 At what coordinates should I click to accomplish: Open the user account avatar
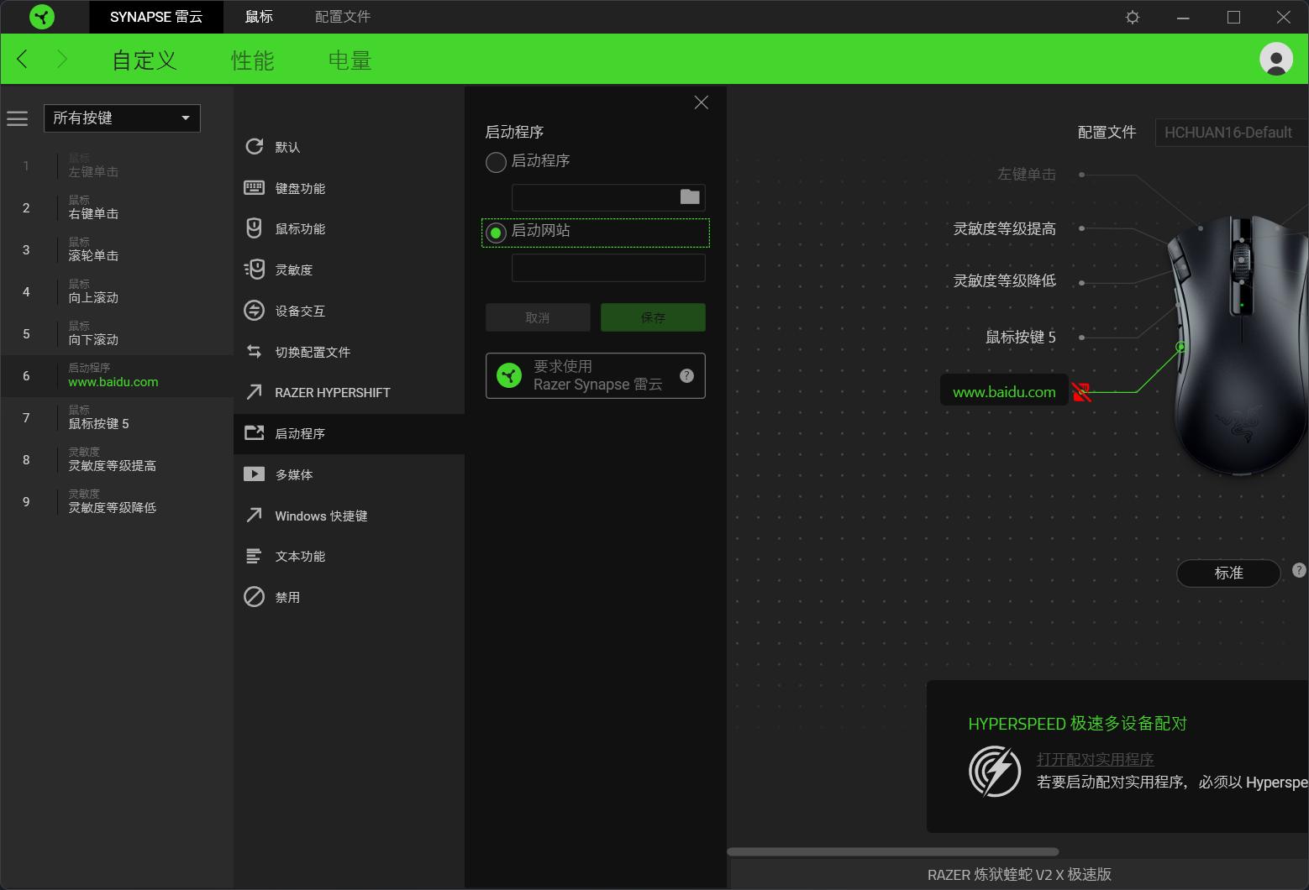pos(1276,59)
